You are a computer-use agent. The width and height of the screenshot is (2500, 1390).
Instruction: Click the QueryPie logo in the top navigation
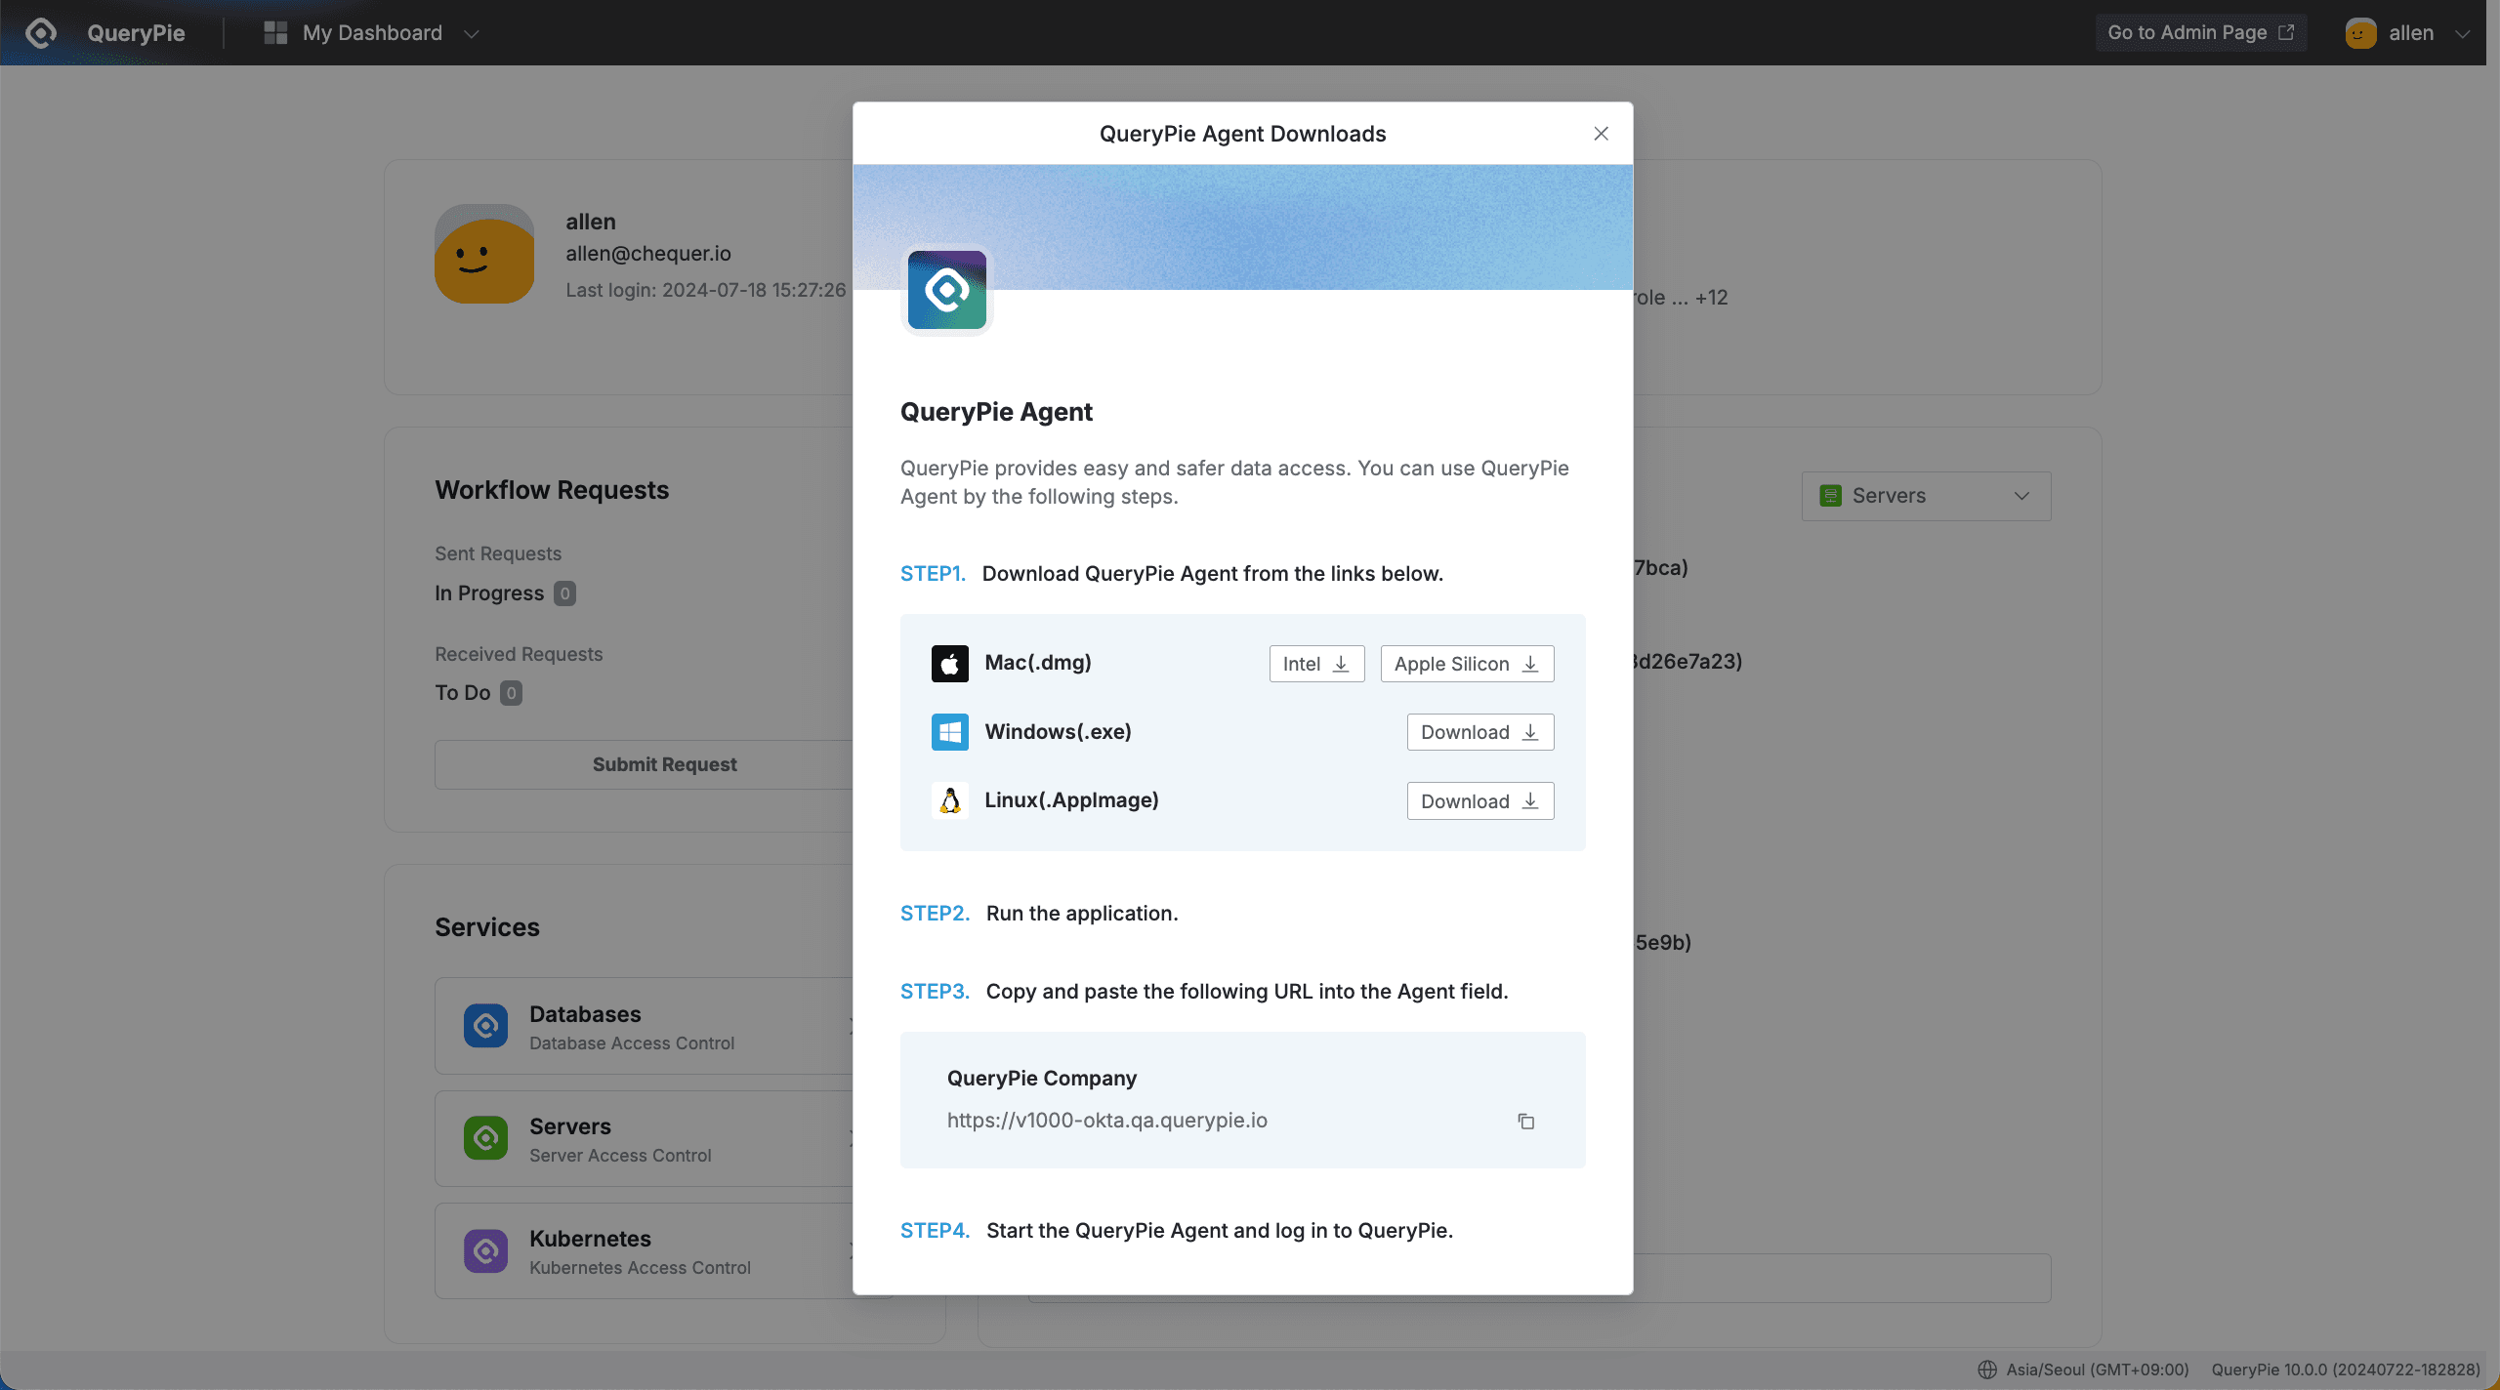(x=40, y=32)
